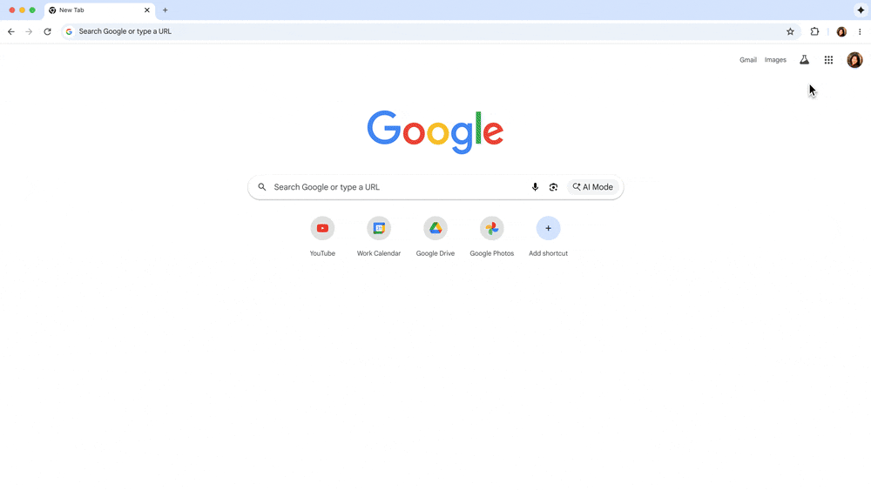Open the Google Photos shortcut
The image size is (871, 490).
(x=491, y=228)
